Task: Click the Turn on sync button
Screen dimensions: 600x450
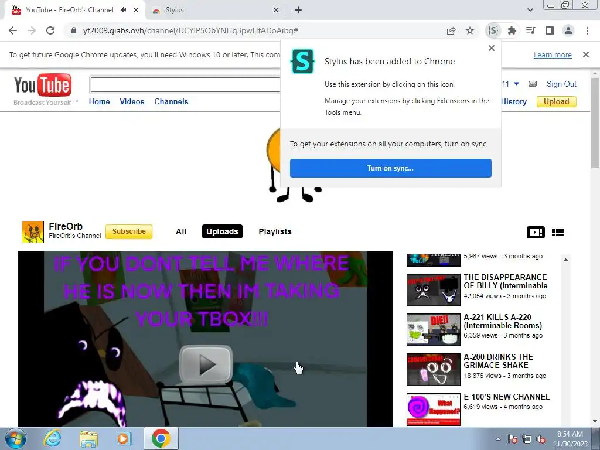Action: click(390, 168)
